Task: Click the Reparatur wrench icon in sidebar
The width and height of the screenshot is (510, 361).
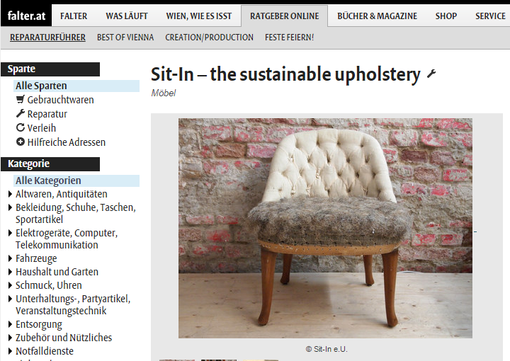Action: [21, 113]
